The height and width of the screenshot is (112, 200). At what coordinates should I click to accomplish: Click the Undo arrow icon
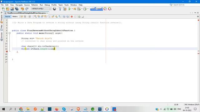coord(22,9)
